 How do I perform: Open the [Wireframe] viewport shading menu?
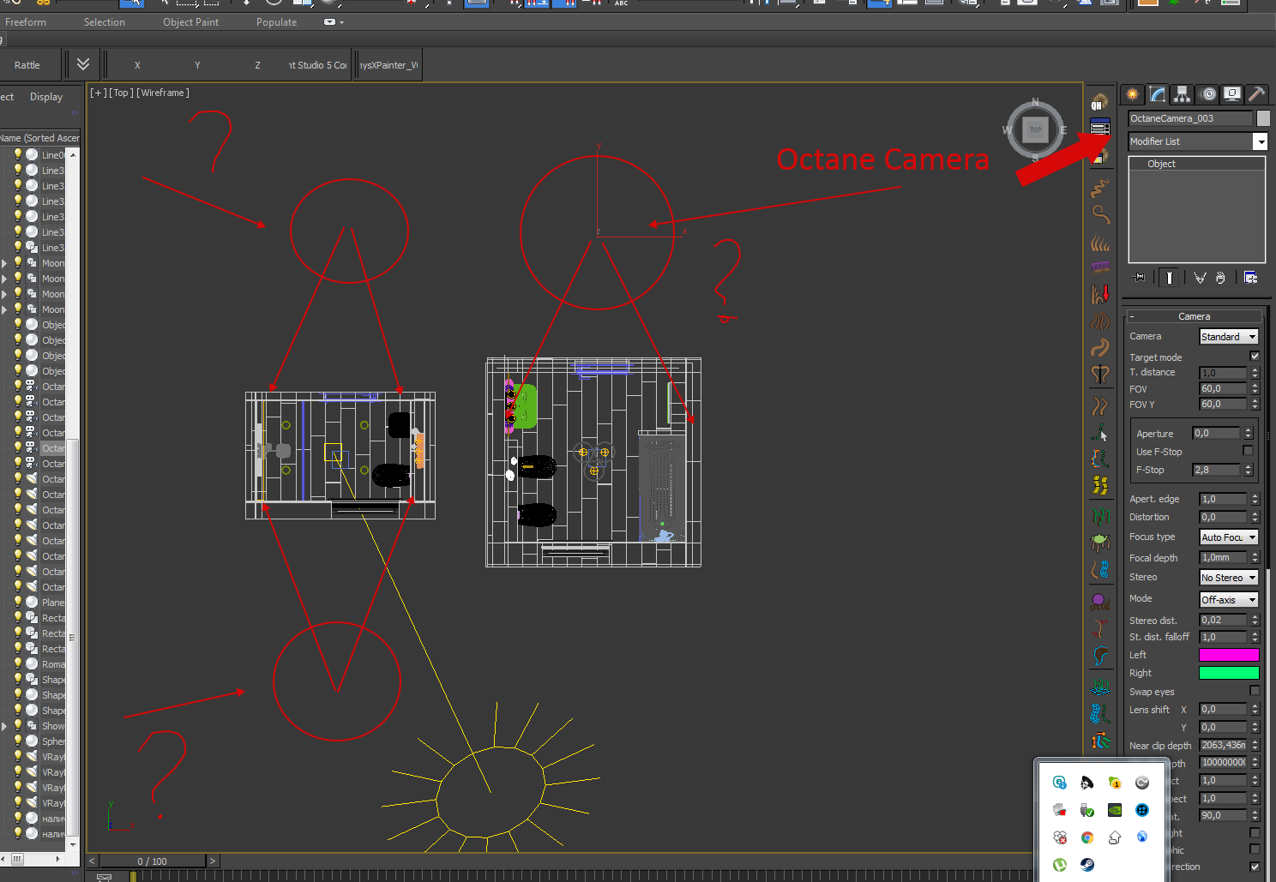point(163,93)
